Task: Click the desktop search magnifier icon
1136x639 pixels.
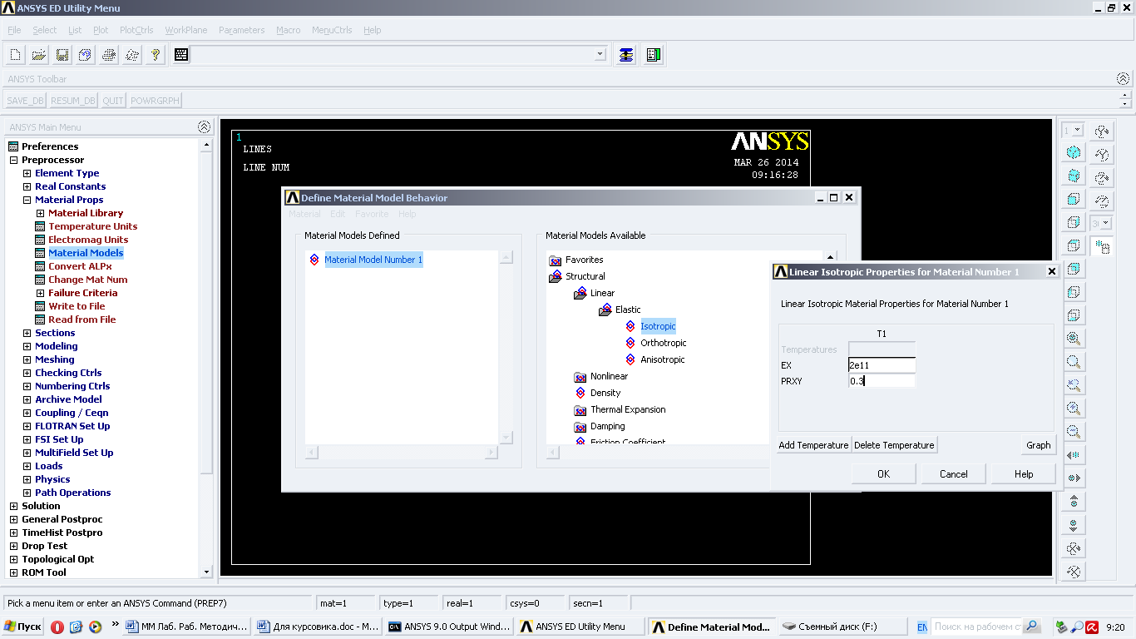Action: tap(1031, 627)
